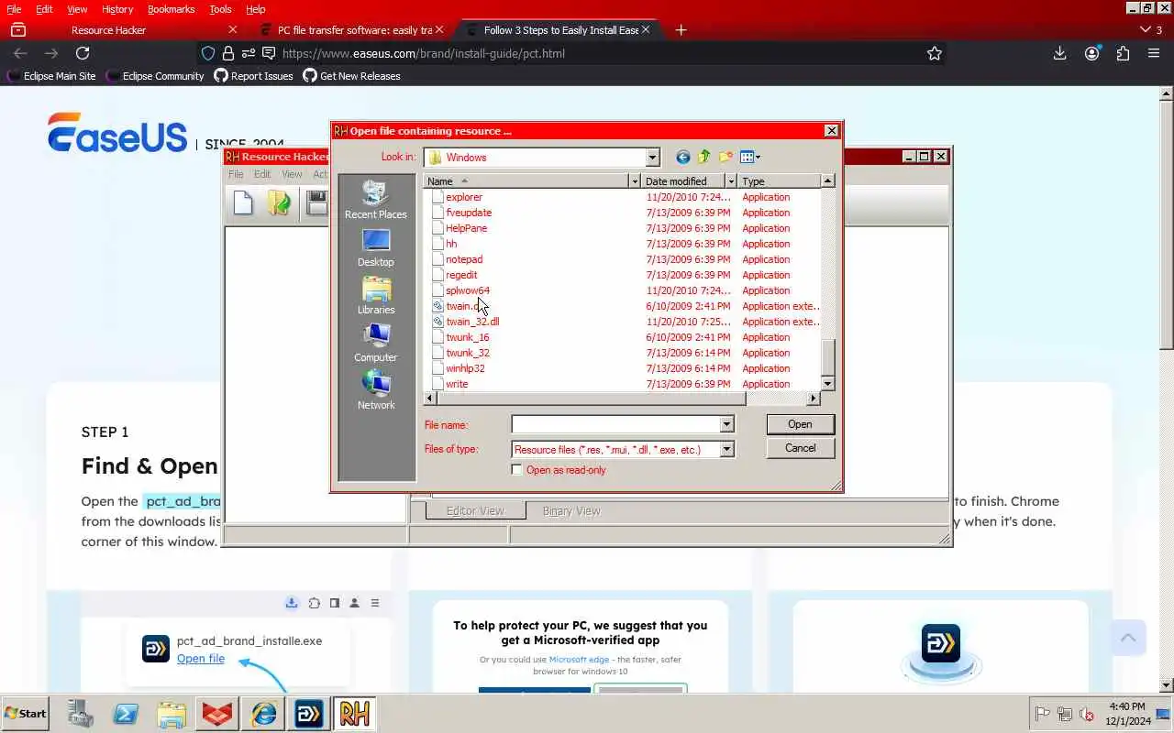Enable the Open as read-only checkbox
The width and height of the screenshot is (1174, 733).
coord(517,470)
